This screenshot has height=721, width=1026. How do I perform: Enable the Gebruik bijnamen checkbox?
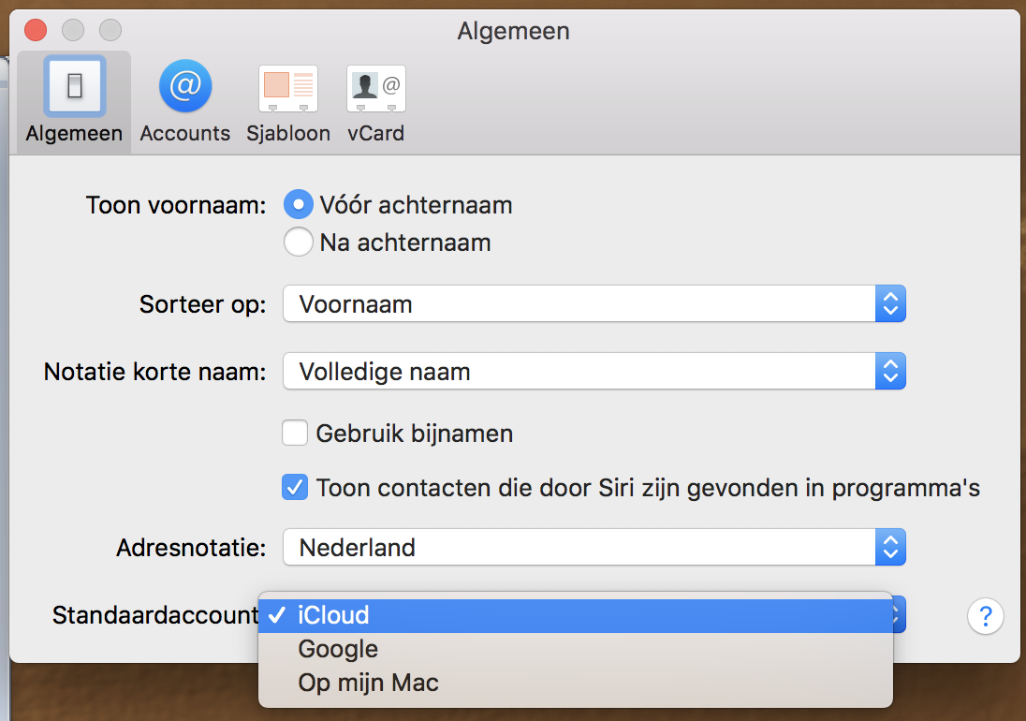[295, 434]
